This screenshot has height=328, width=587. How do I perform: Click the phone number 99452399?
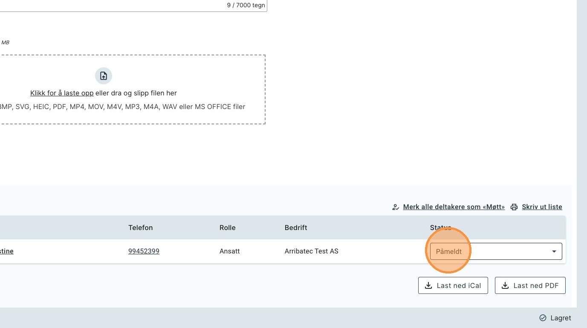point(144,251)
